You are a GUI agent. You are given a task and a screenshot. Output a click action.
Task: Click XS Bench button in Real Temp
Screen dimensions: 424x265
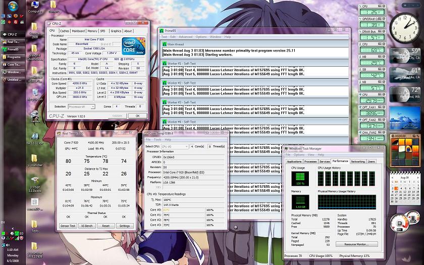pos(87,226)
